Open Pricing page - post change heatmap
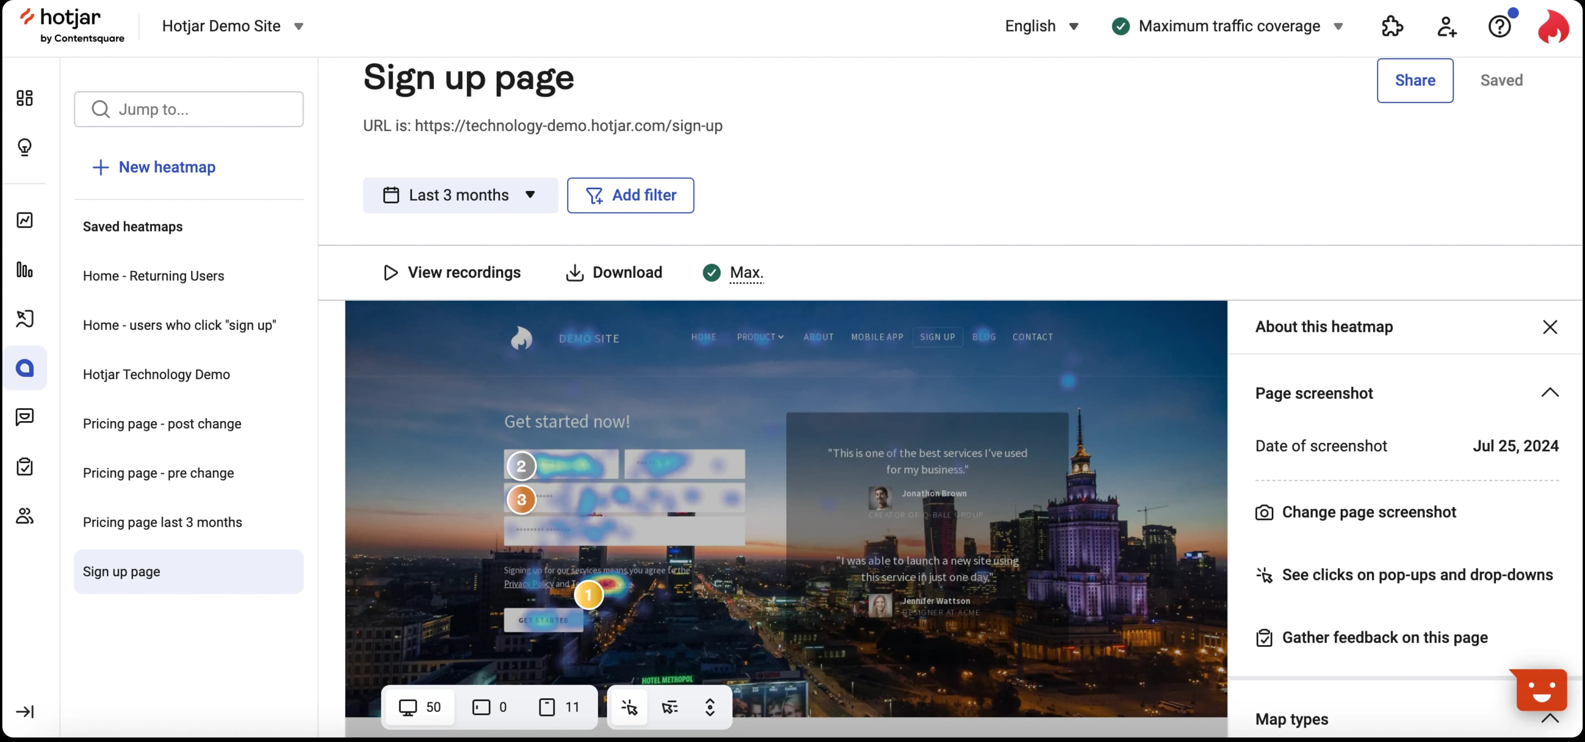Image resolution: width=1585 pixels, height=742 pixels. pos(162,424)
